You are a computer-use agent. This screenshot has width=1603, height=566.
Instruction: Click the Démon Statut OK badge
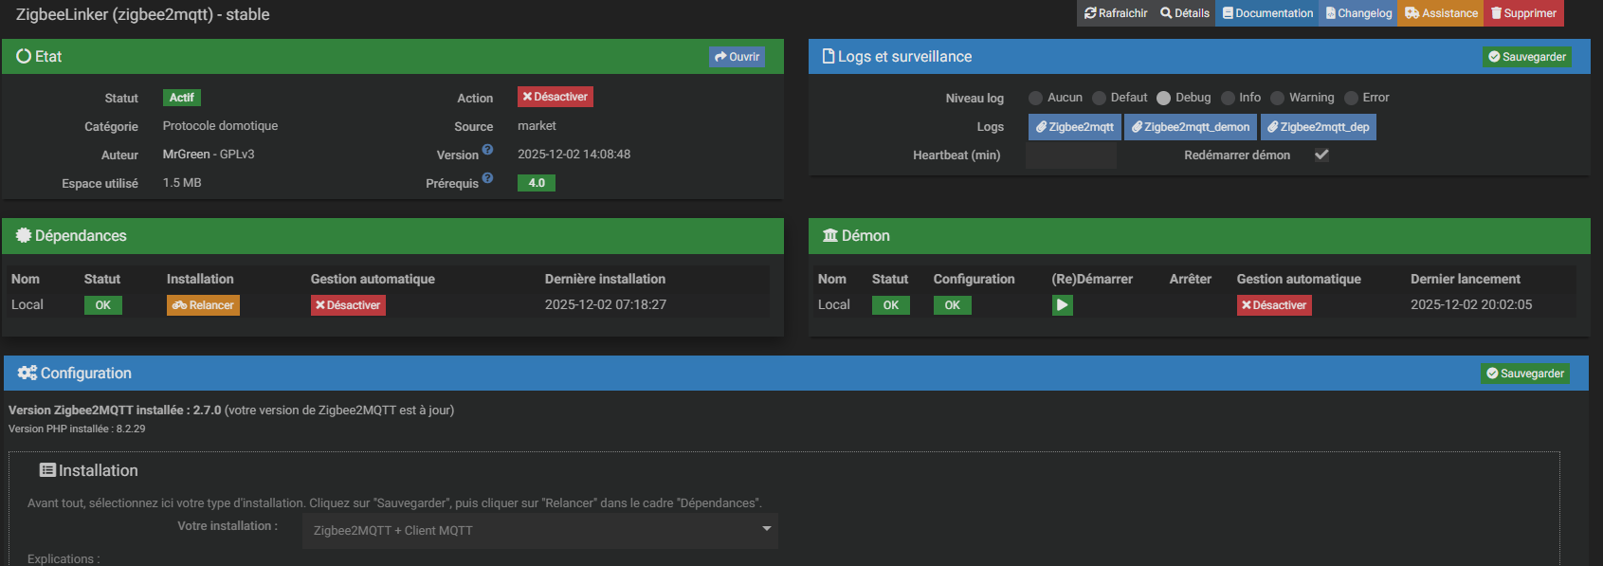(x=891, y=305)
